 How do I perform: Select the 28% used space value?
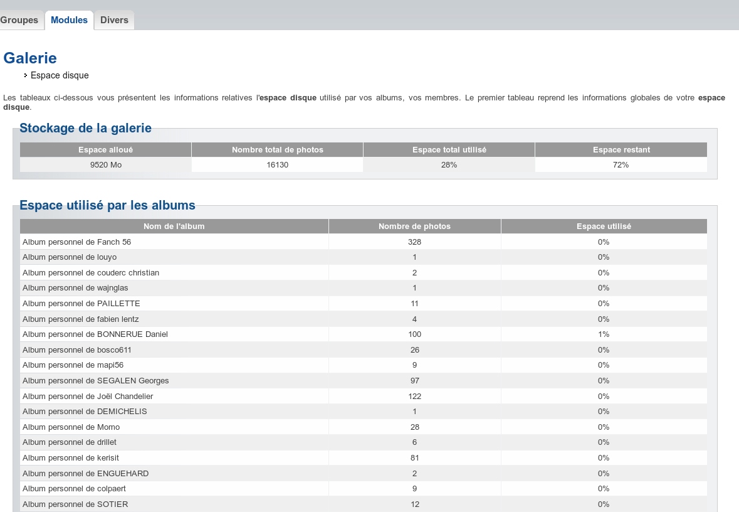449,164
